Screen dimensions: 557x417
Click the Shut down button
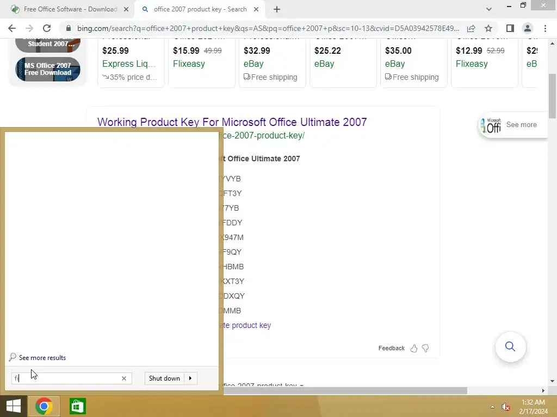pyautogui.click(x=164, y=378)
